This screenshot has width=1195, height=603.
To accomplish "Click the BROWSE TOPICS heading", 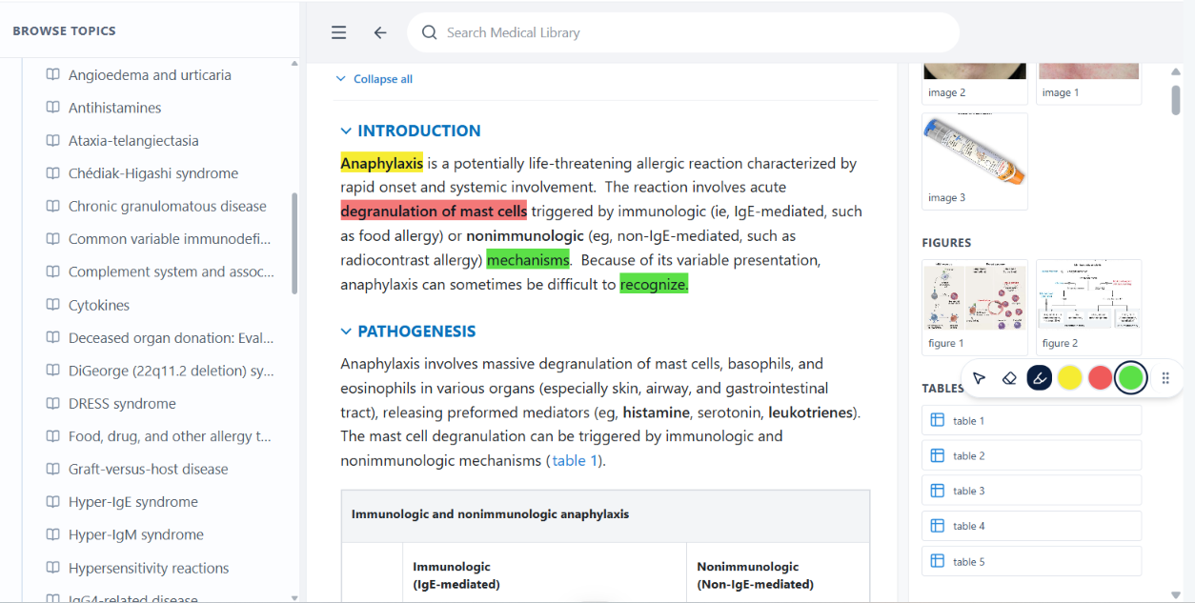I will [65, 30].
